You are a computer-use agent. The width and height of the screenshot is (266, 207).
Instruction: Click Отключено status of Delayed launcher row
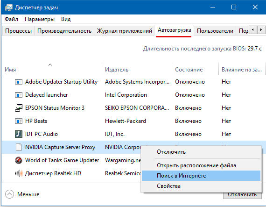click(190, 95)
